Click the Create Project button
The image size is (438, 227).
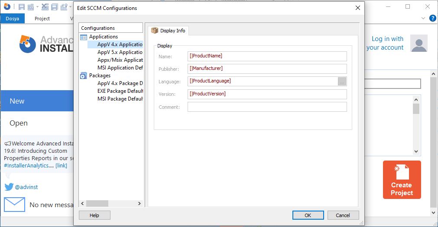point(402,180)
